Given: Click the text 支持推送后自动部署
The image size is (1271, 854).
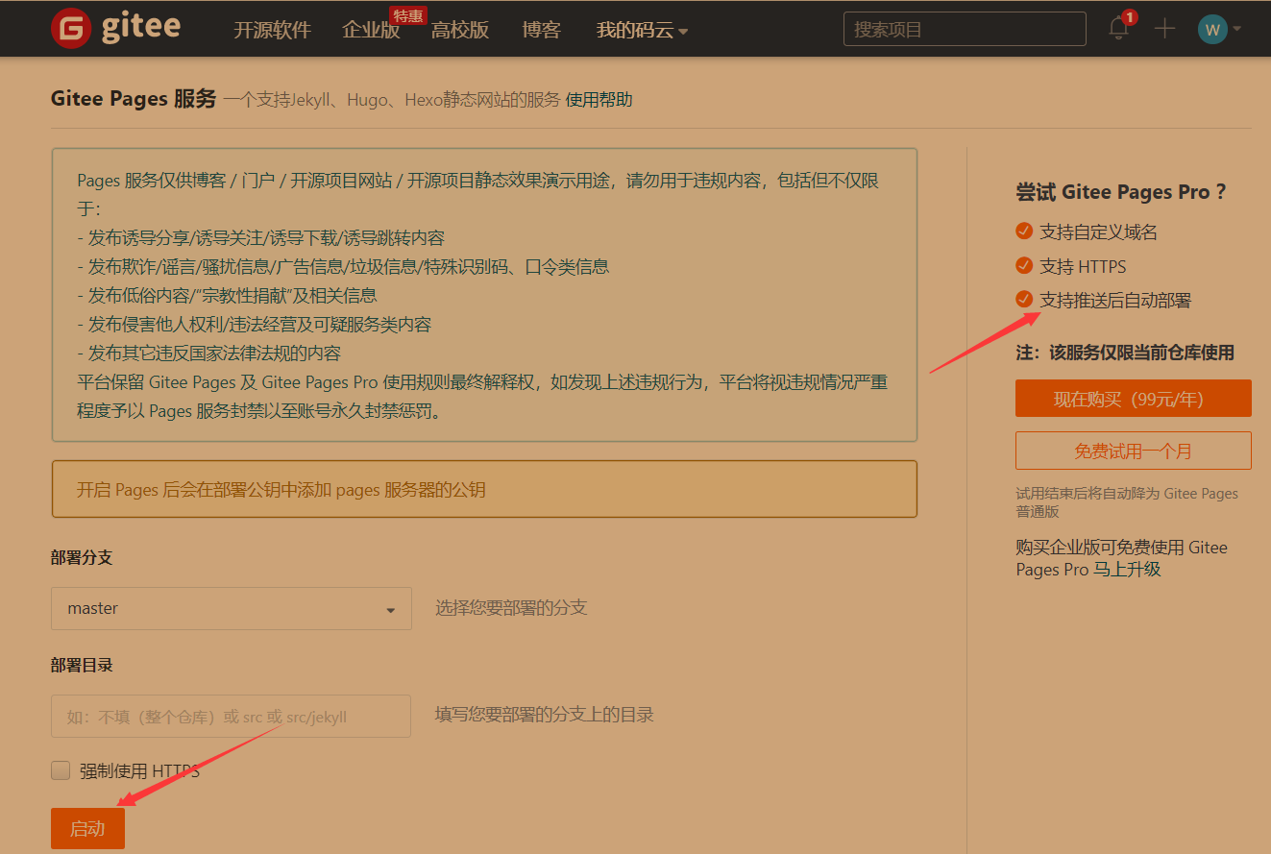Looking at the screenshot, I should pyautogui.click(x=1115, y=301).
